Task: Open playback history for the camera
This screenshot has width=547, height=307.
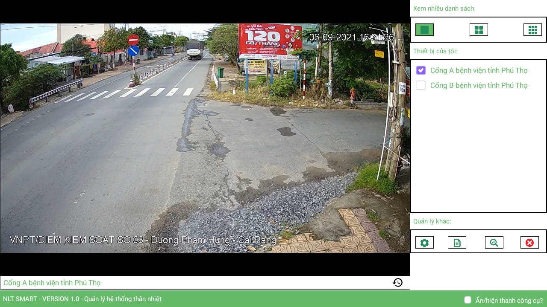Action: coord(397,283)
